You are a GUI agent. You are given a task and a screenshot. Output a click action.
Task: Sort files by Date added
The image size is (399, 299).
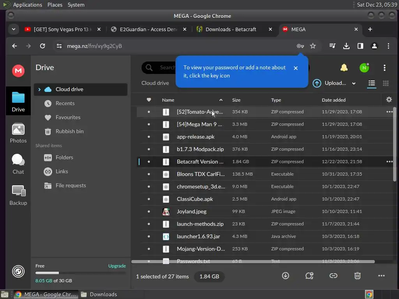click(x=334, y=100)
